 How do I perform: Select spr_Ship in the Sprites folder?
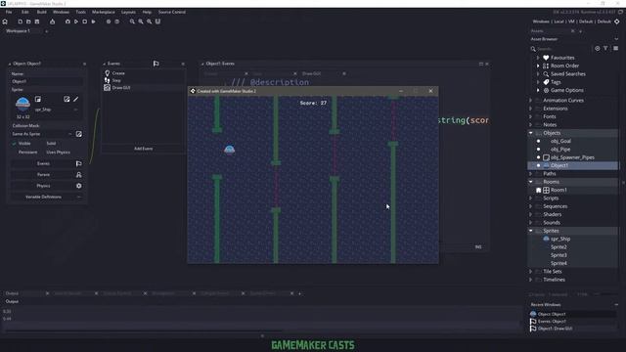560,239
